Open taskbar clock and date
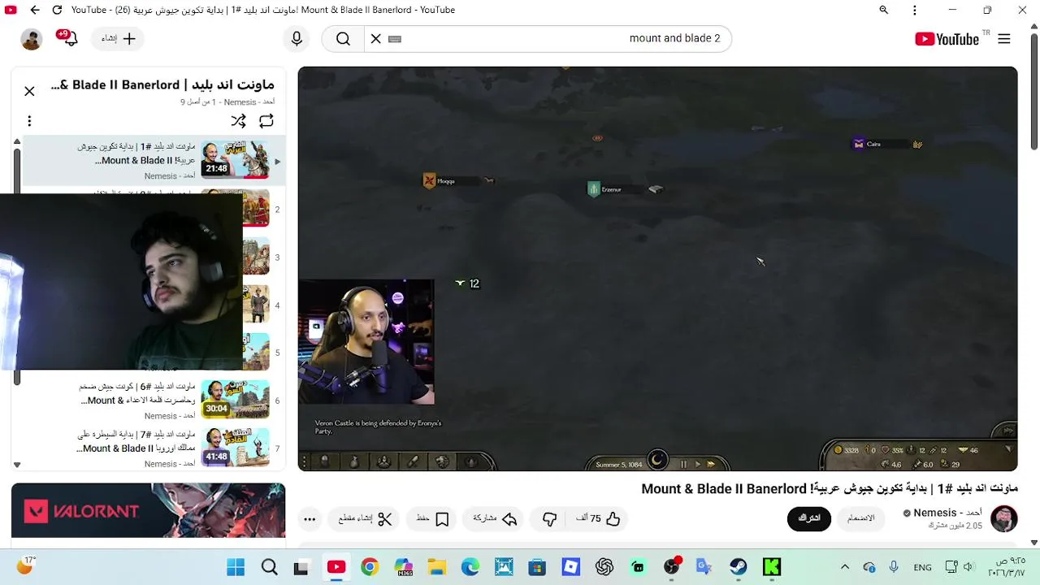The image size is (1040, 585). tap(1006, 567)
